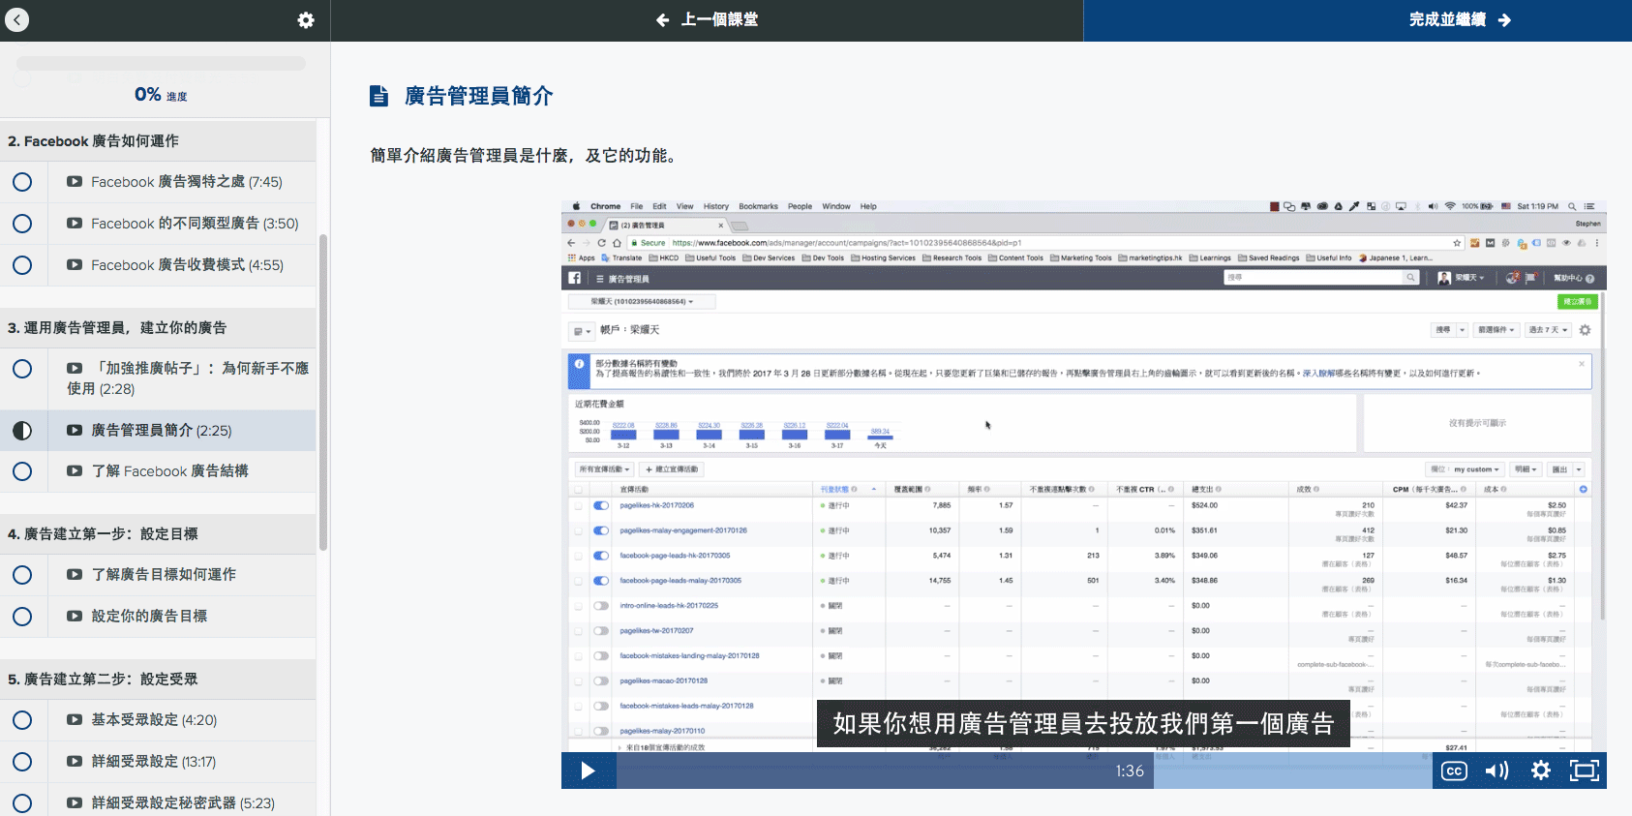Click video icon beside 廣告管理員簡介
Image resolution: width=1632 pixels, height=816 pixels.
click(x=75, y=430)
